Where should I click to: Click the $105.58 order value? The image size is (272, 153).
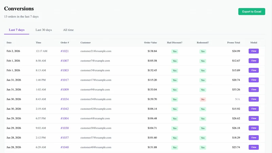(152, 61)
